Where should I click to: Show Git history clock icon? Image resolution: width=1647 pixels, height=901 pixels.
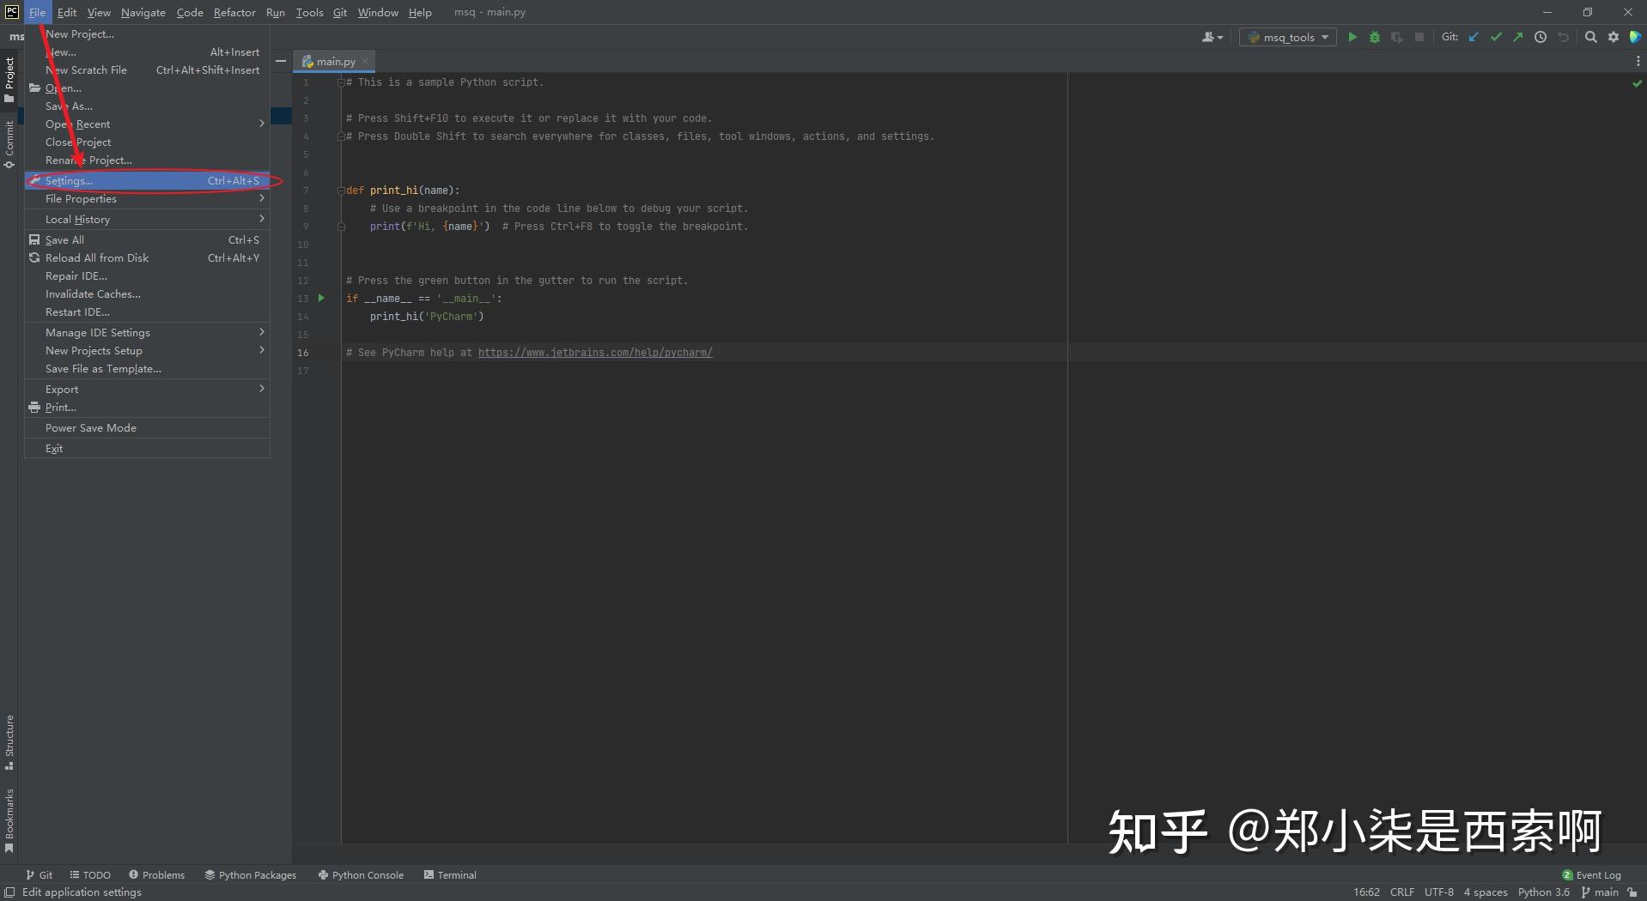click(x=1541, y=37)
